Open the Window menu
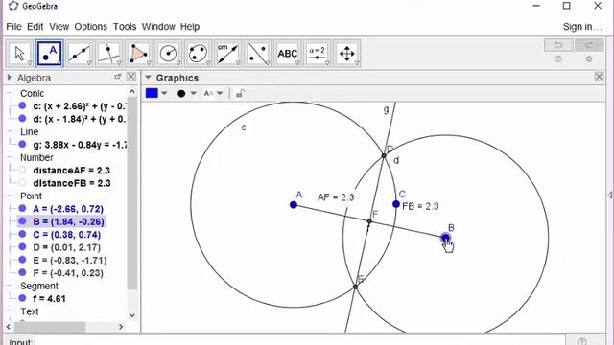This screenshot has height=345, width=614. coord(158,27)
